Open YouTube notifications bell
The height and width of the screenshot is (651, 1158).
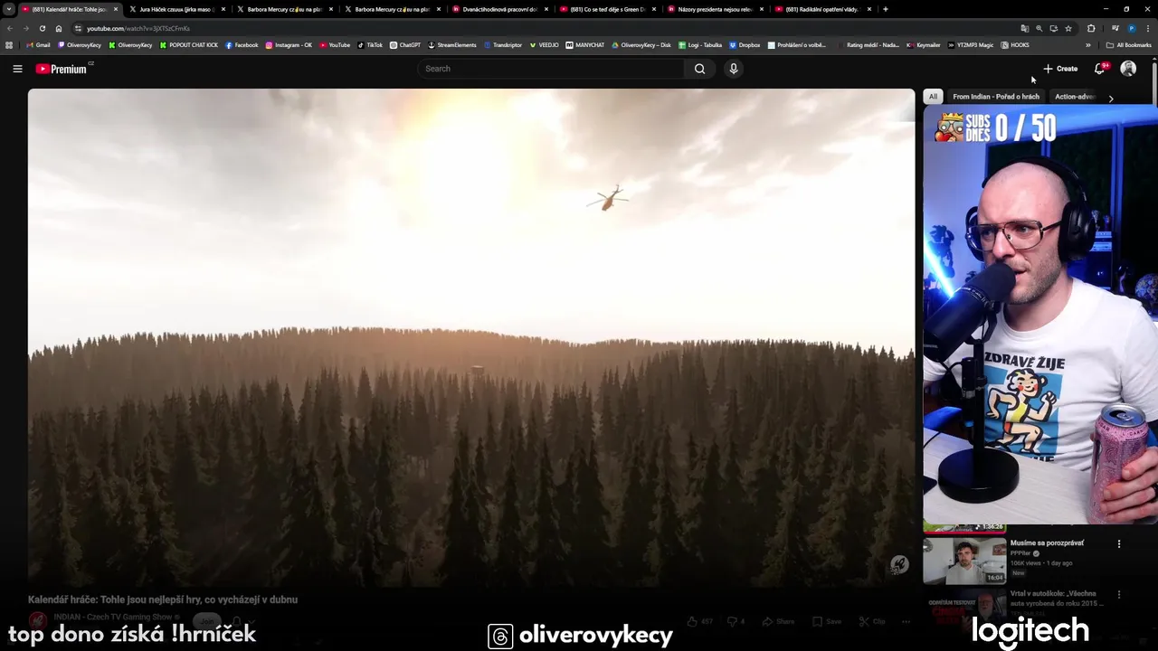click(x=1100, y=69)
